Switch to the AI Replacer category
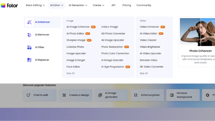This screenshot has width=215, height=121. (42, 60)
